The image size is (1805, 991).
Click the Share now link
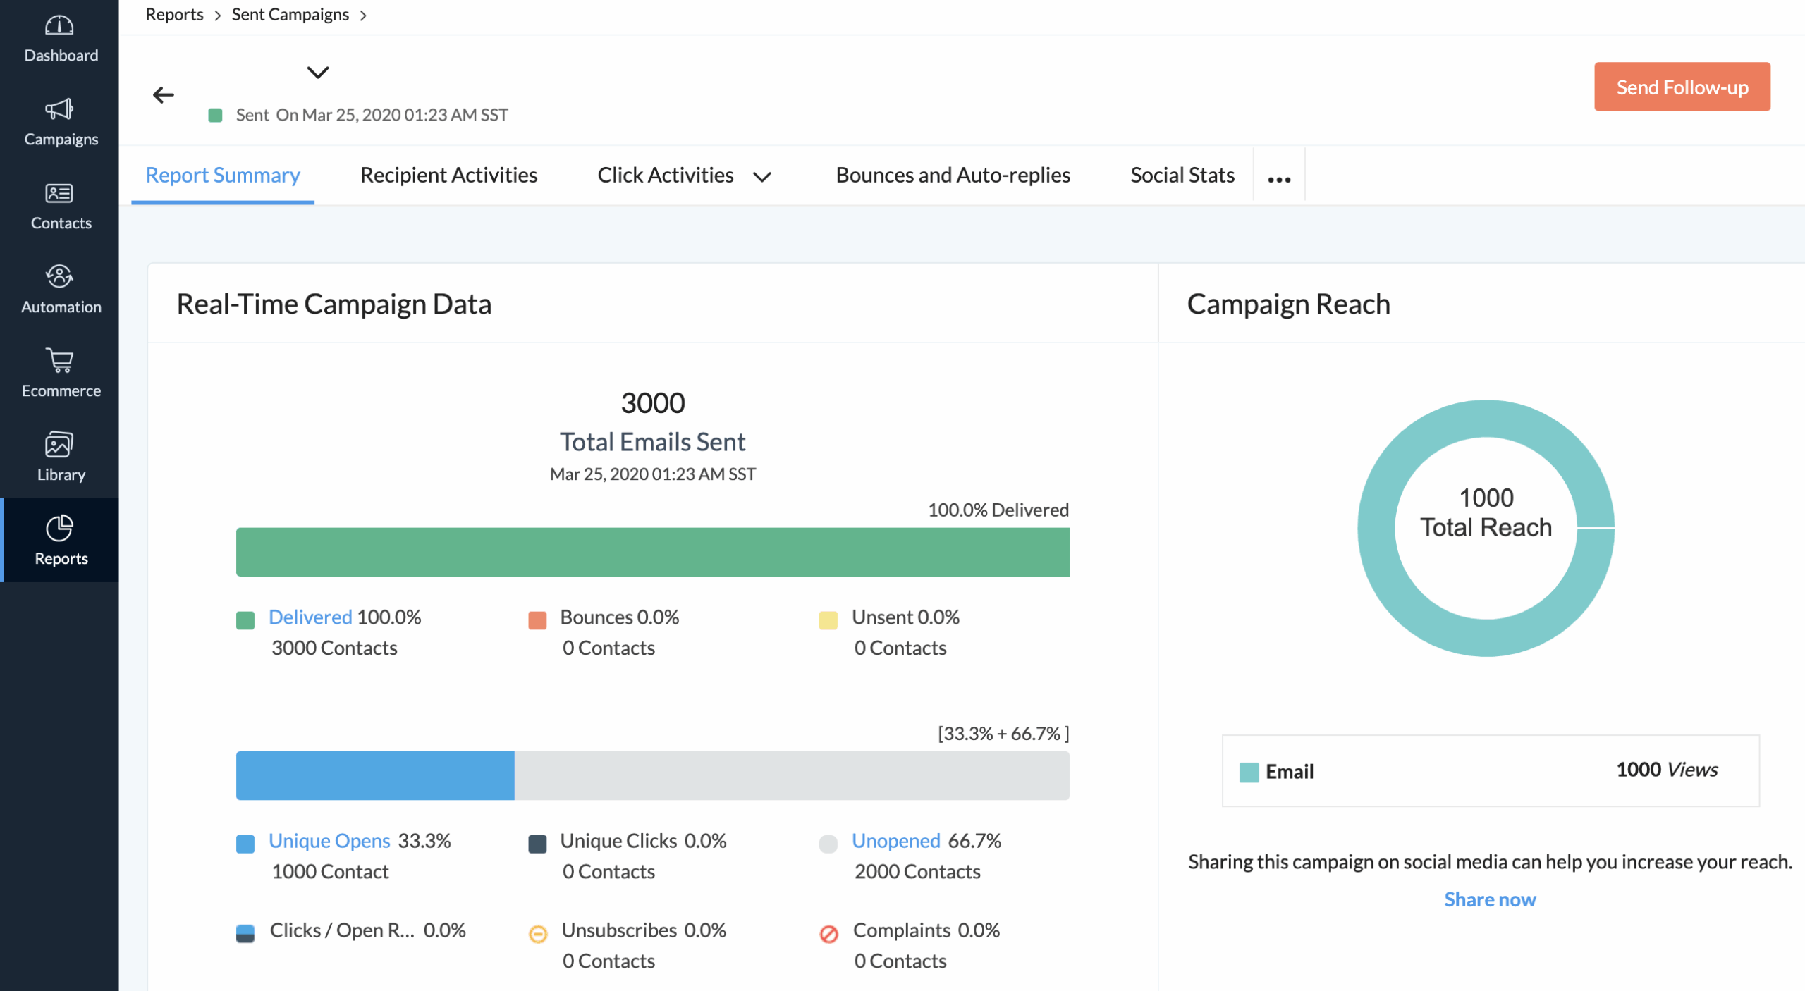[1490, 899]
